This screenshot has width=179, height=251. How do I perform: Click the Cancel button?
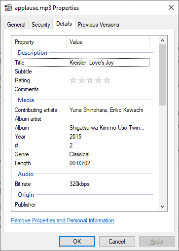coord(117,242)
